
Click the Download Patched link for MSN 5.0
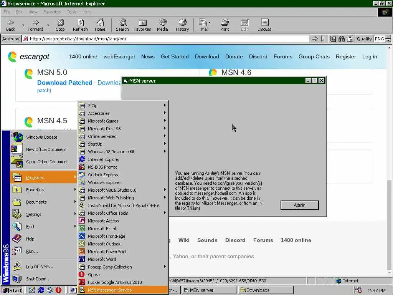64,83
